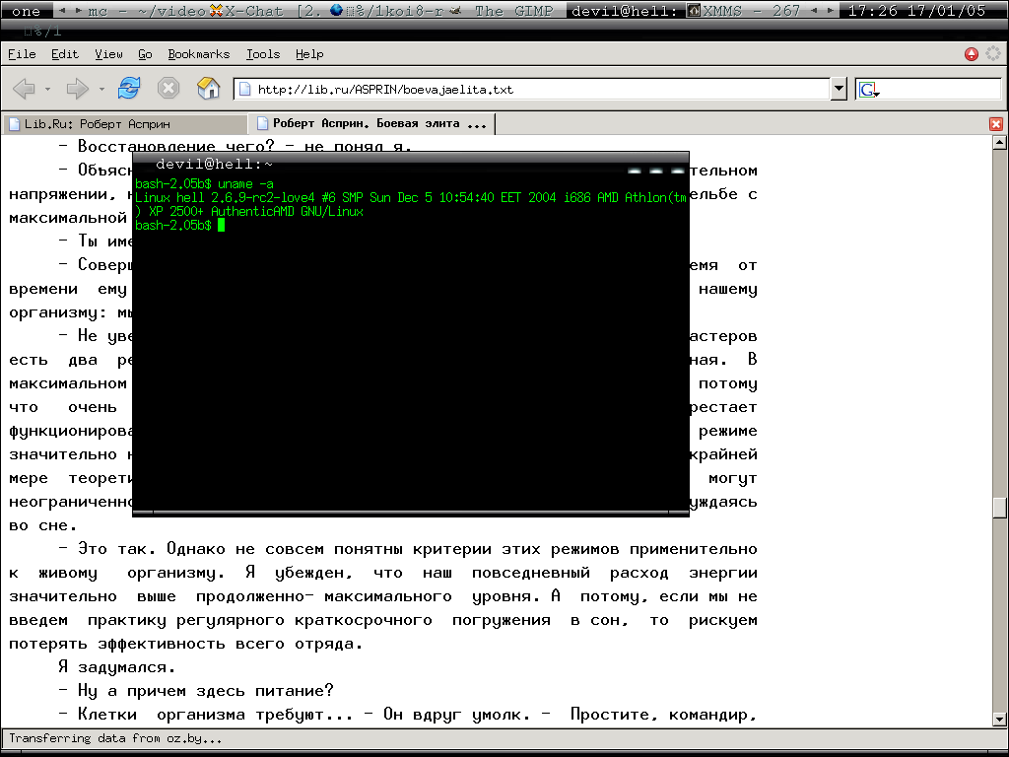The width and height of the screenshot is (1009, 757).
Task: Open the File menu
Action: 22,54
